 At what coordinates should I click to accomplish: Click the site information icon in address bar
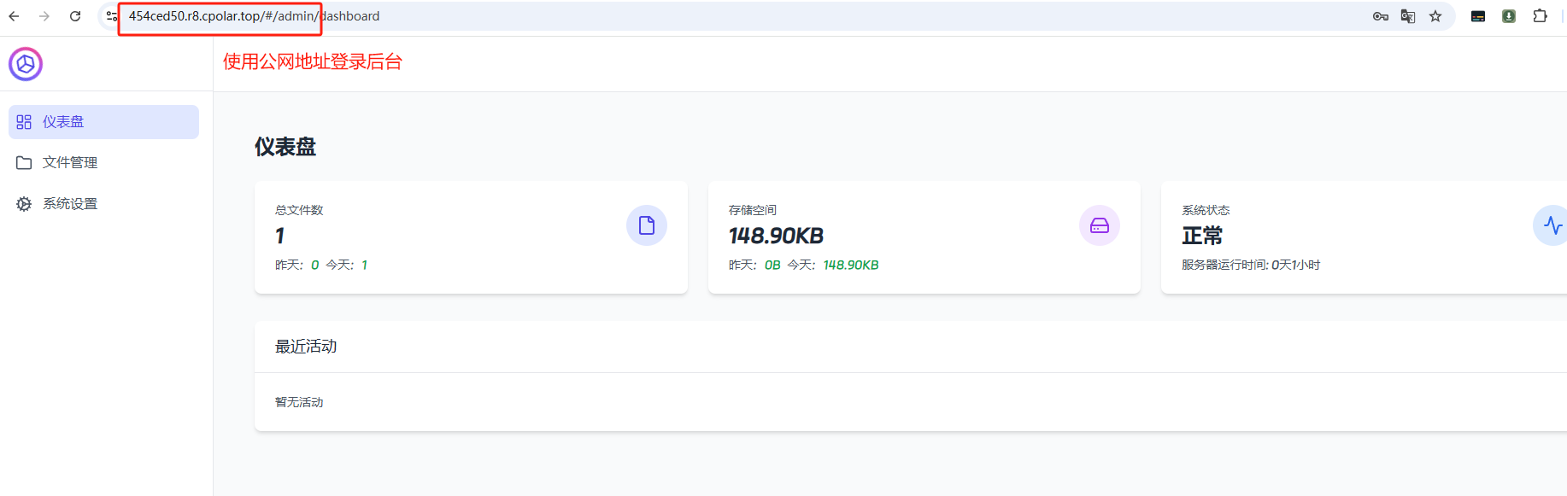tap(112, 16)
